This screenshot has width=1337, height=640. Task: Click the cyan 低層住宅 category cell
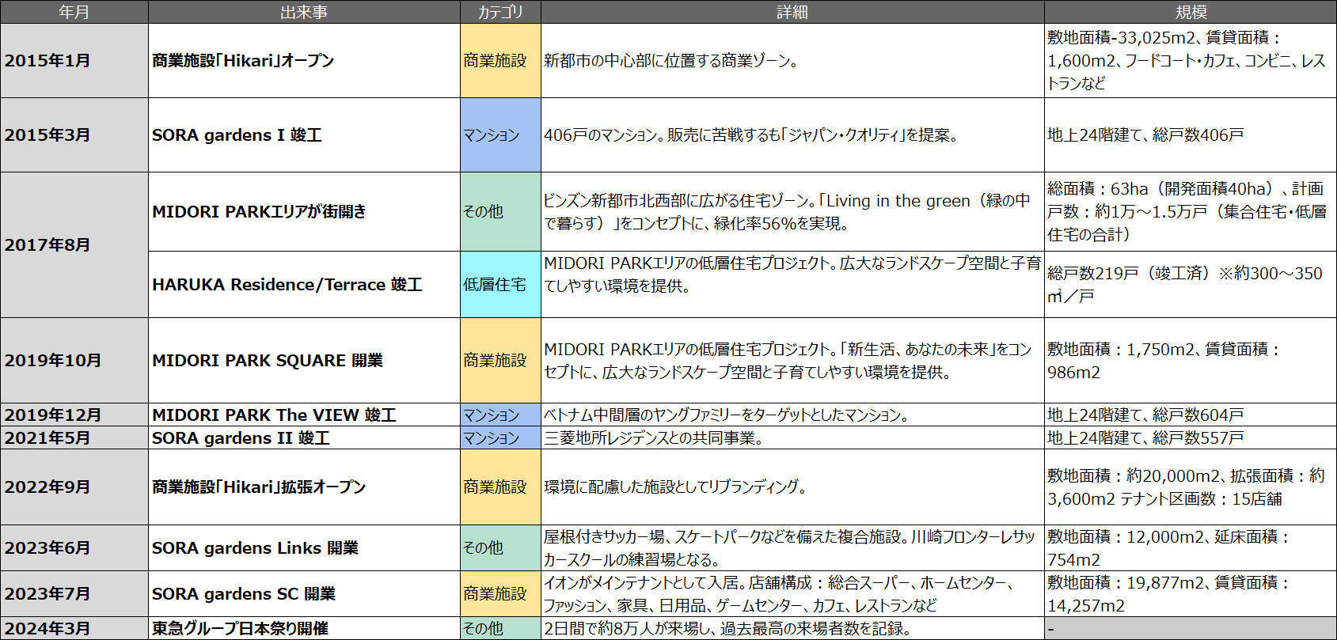point(500,285)
